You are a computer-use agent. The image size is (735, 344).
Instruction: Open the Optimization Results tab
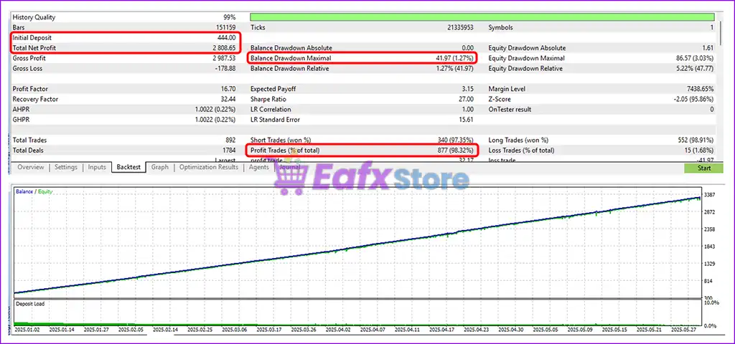(x=209, y=167)
